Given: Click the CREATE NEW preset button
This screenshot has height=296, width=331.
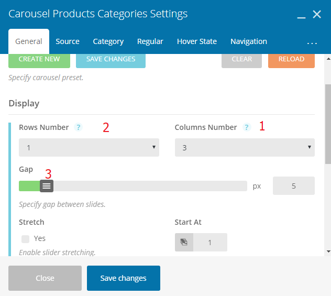Looking at the screenshot, I should 39,60.
